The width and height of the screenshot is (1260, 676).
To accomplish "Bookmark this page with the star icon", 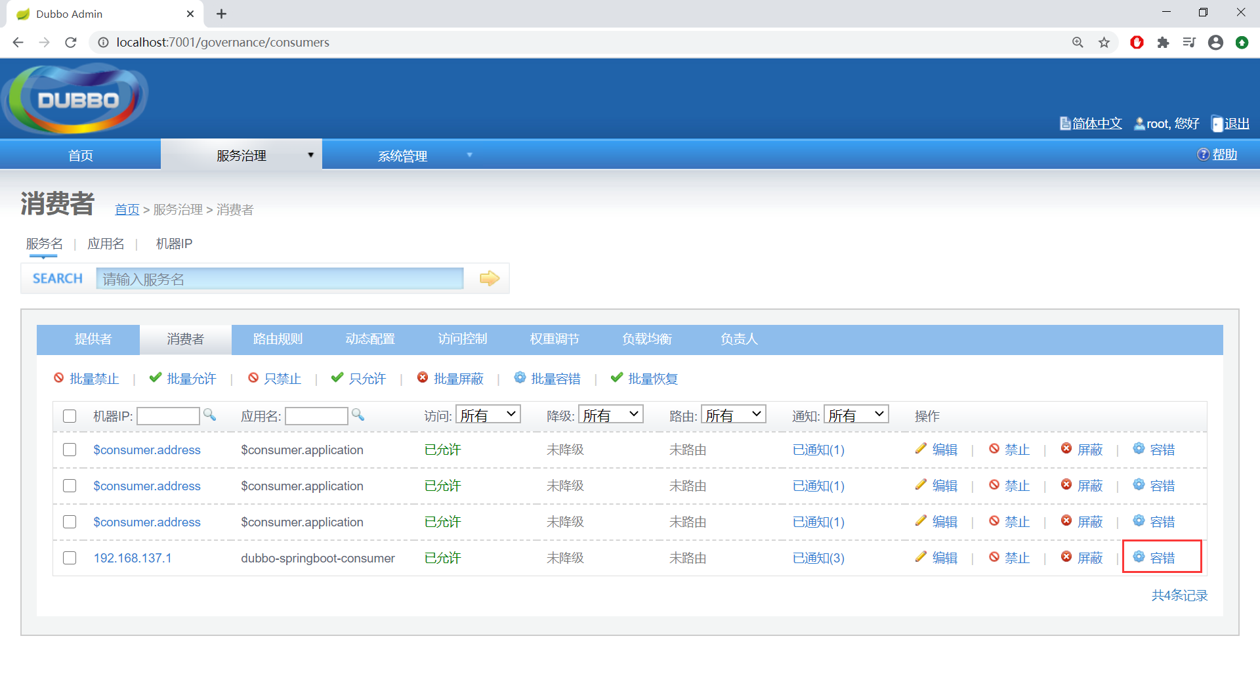I will (1104, 43).
